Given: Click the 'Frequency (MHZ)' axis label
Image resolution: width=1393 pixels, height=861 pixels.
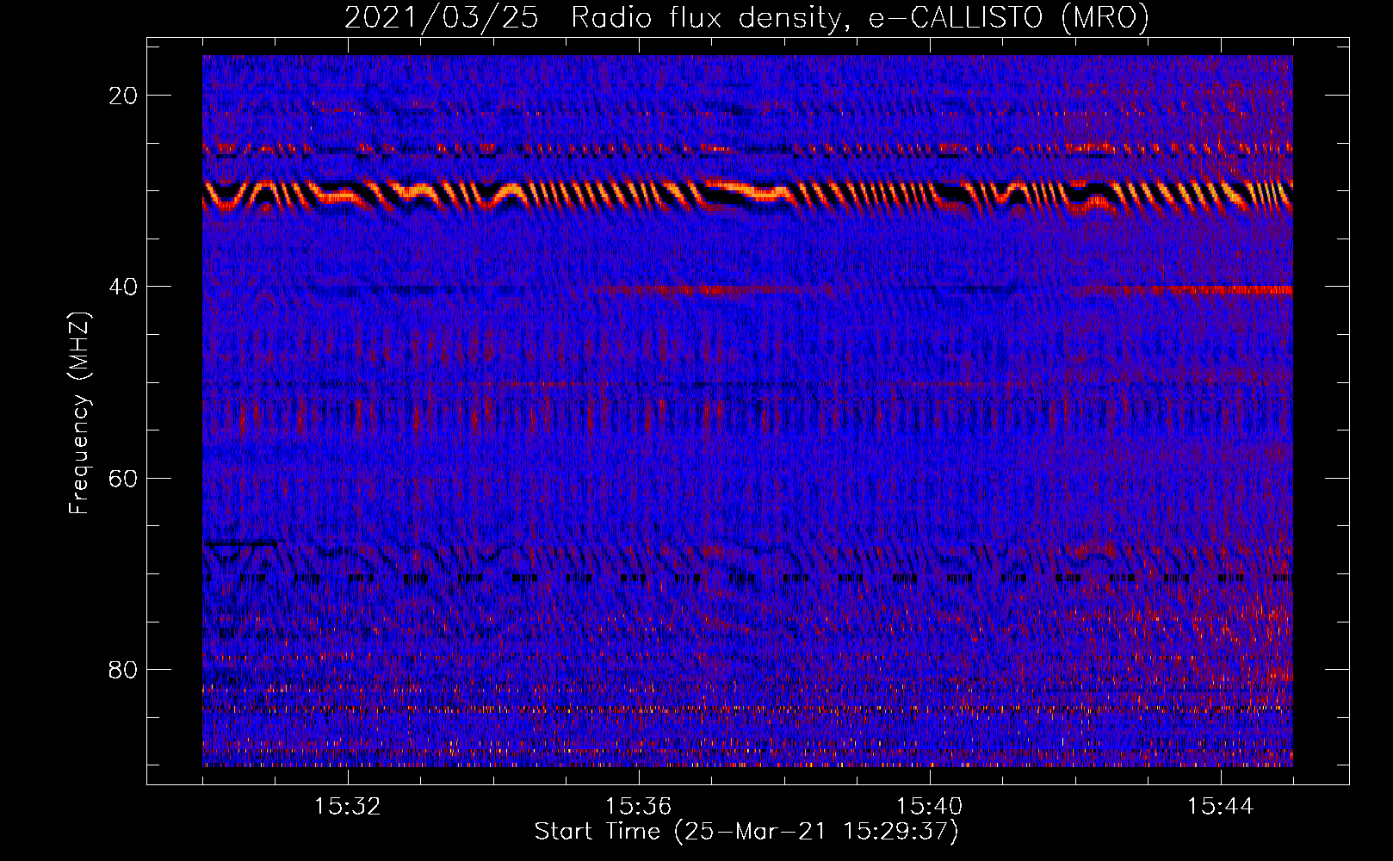Looking at the screenshot, I should [79, 413].
